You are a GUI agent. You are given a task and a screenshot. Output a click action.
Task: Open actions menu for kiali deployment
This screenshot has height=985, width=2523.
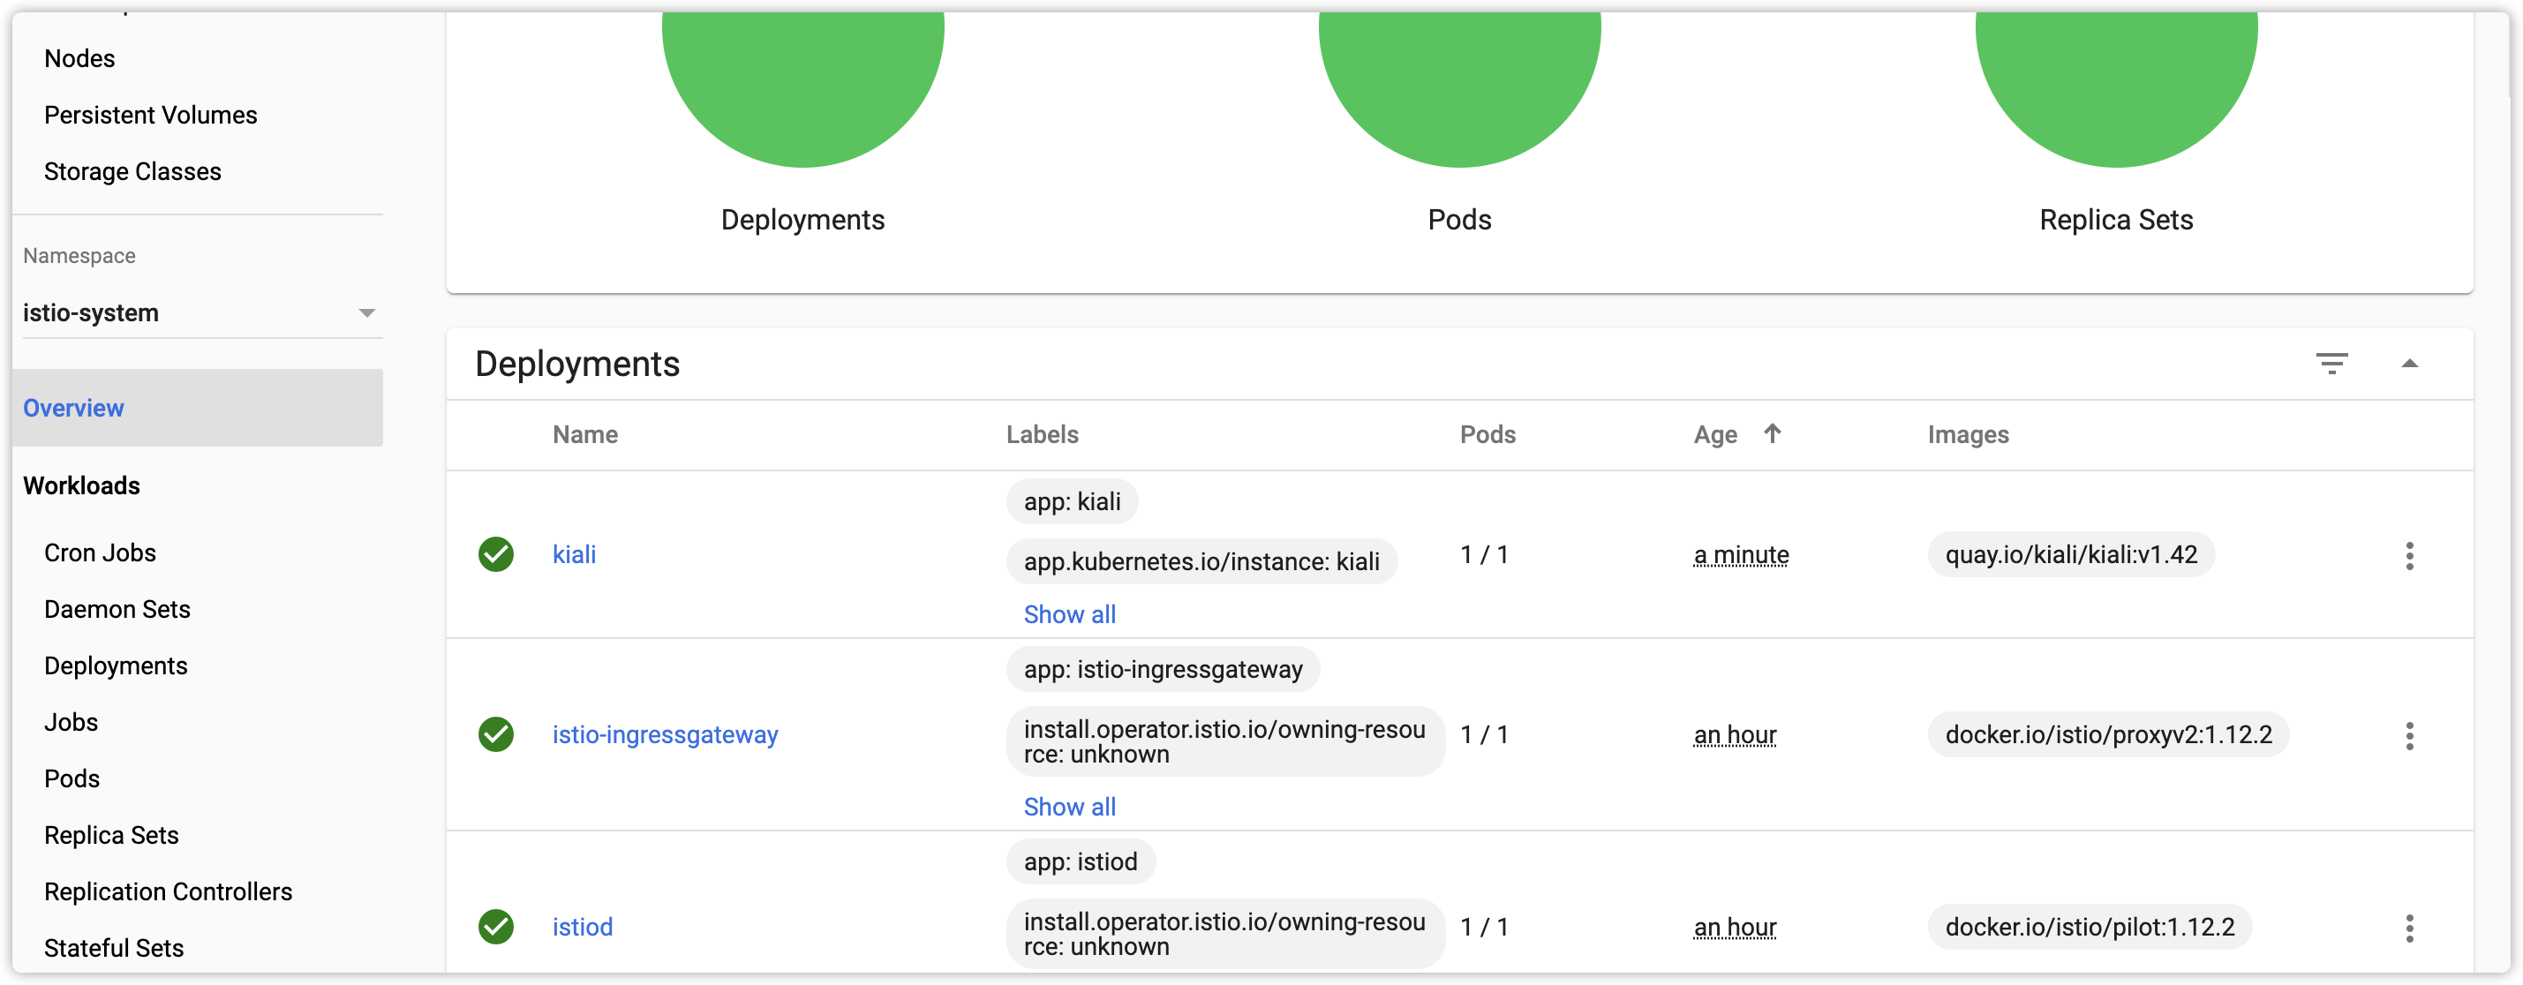[2409, 555]
